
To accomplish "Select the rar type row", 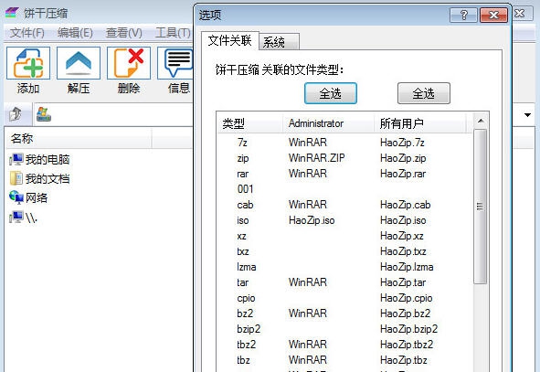I will (x=344, y=174).
